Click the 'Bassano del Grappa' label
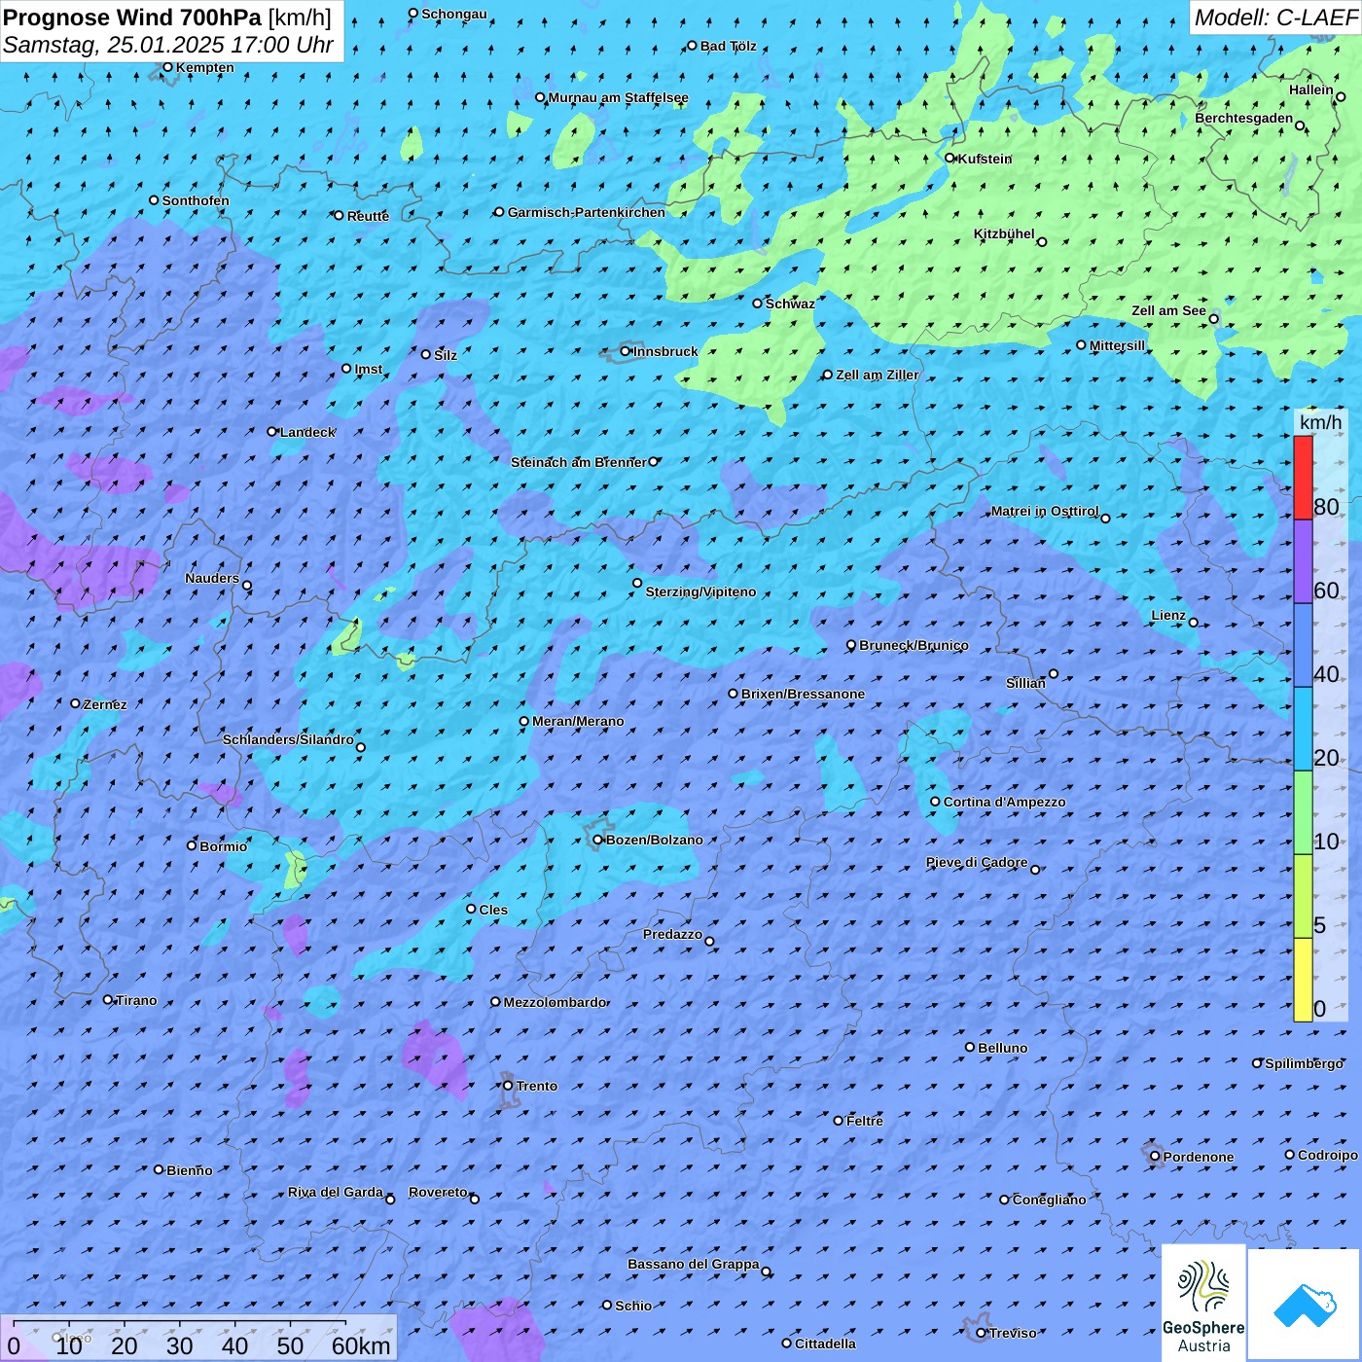This screenshot has height=1362, width=1362. pos(694,1264)
